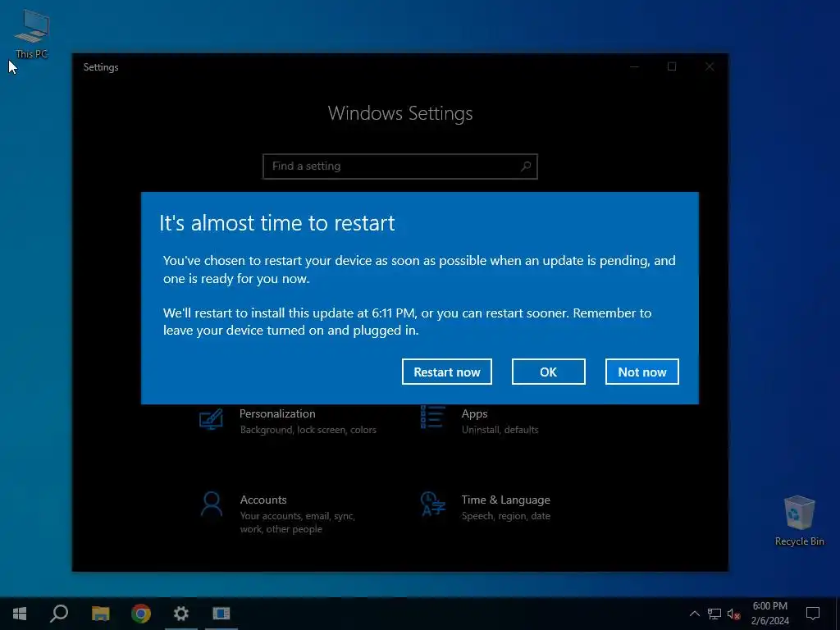Maximize the Settings window

click(x=672, y=67)
